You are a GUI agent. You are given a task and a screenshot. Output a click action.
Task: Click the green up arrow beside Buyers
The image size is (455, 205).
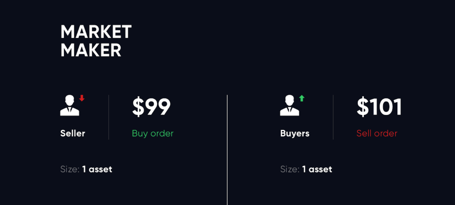(302, 98)
